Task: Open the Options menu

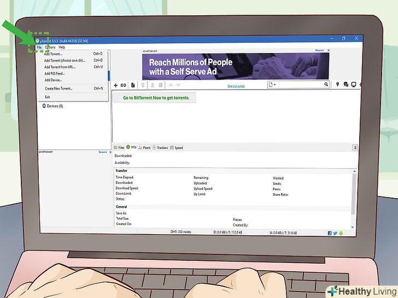Action: [50, 47]
